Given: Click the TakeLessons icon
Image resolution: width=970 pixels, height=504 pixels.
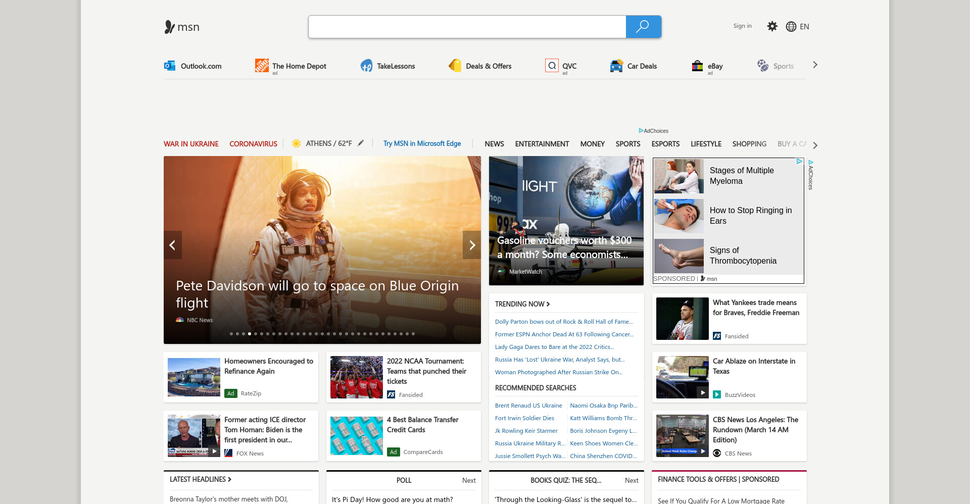Looking at the screenshot, I should 366,66.
